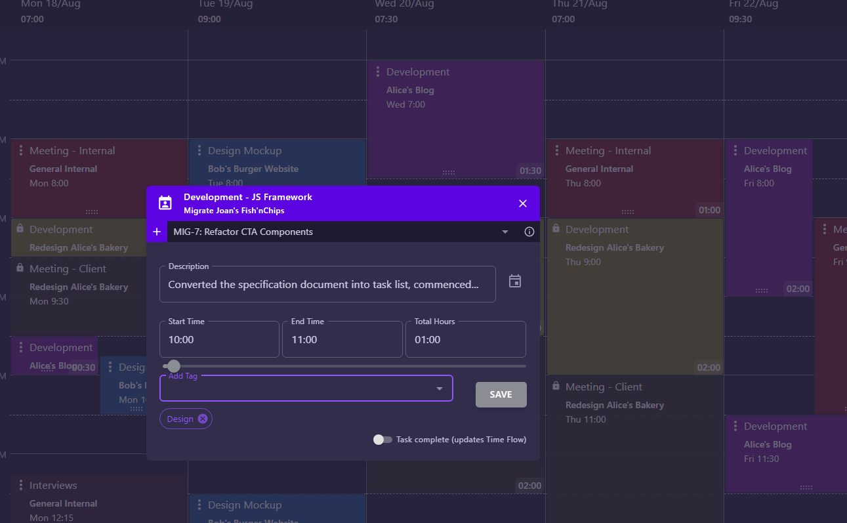The width and height of the screenshot is (847, 523).
Task: Click the kebab icon on Fri 8:00 Development event
Action: [734, 150]
